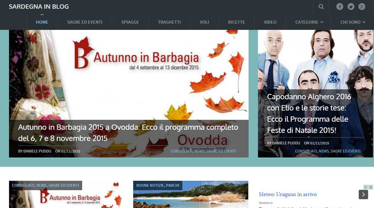The width and height of the screenshot is (374, 208).
Task: Open Autunno in Barbagia 2015 Ovodda article headline
Action: pos(128,133)
